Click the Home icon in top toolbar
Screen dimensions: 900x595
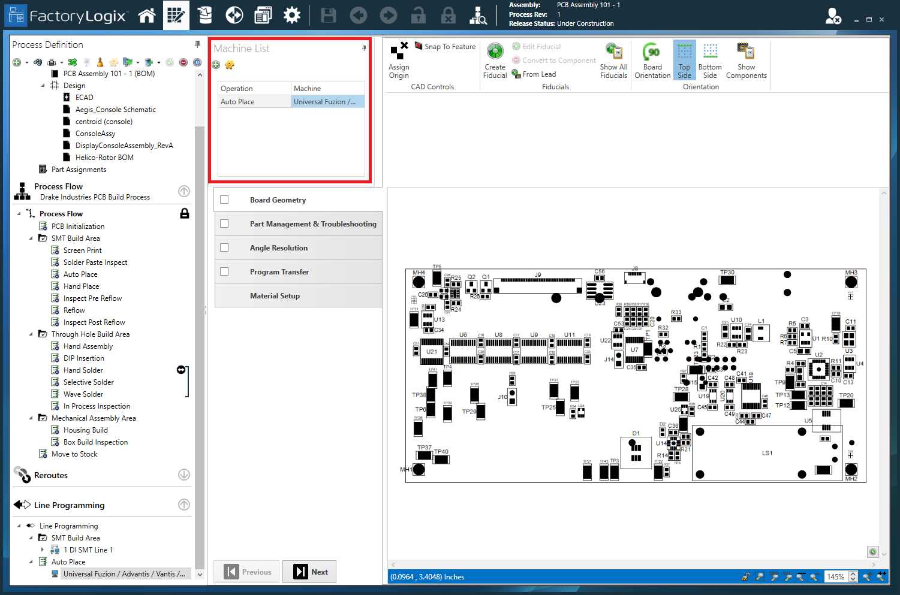click(147, 16)
